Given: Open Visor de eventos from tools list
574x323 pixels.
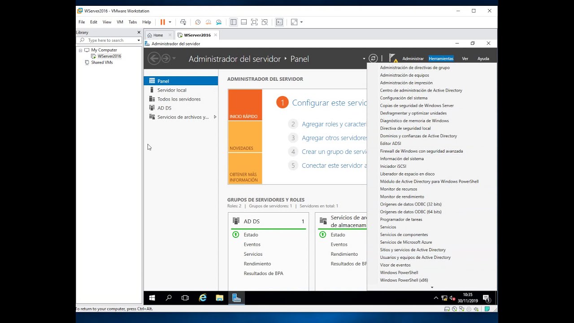Looking at the screenshot, I should click(395, 265).
